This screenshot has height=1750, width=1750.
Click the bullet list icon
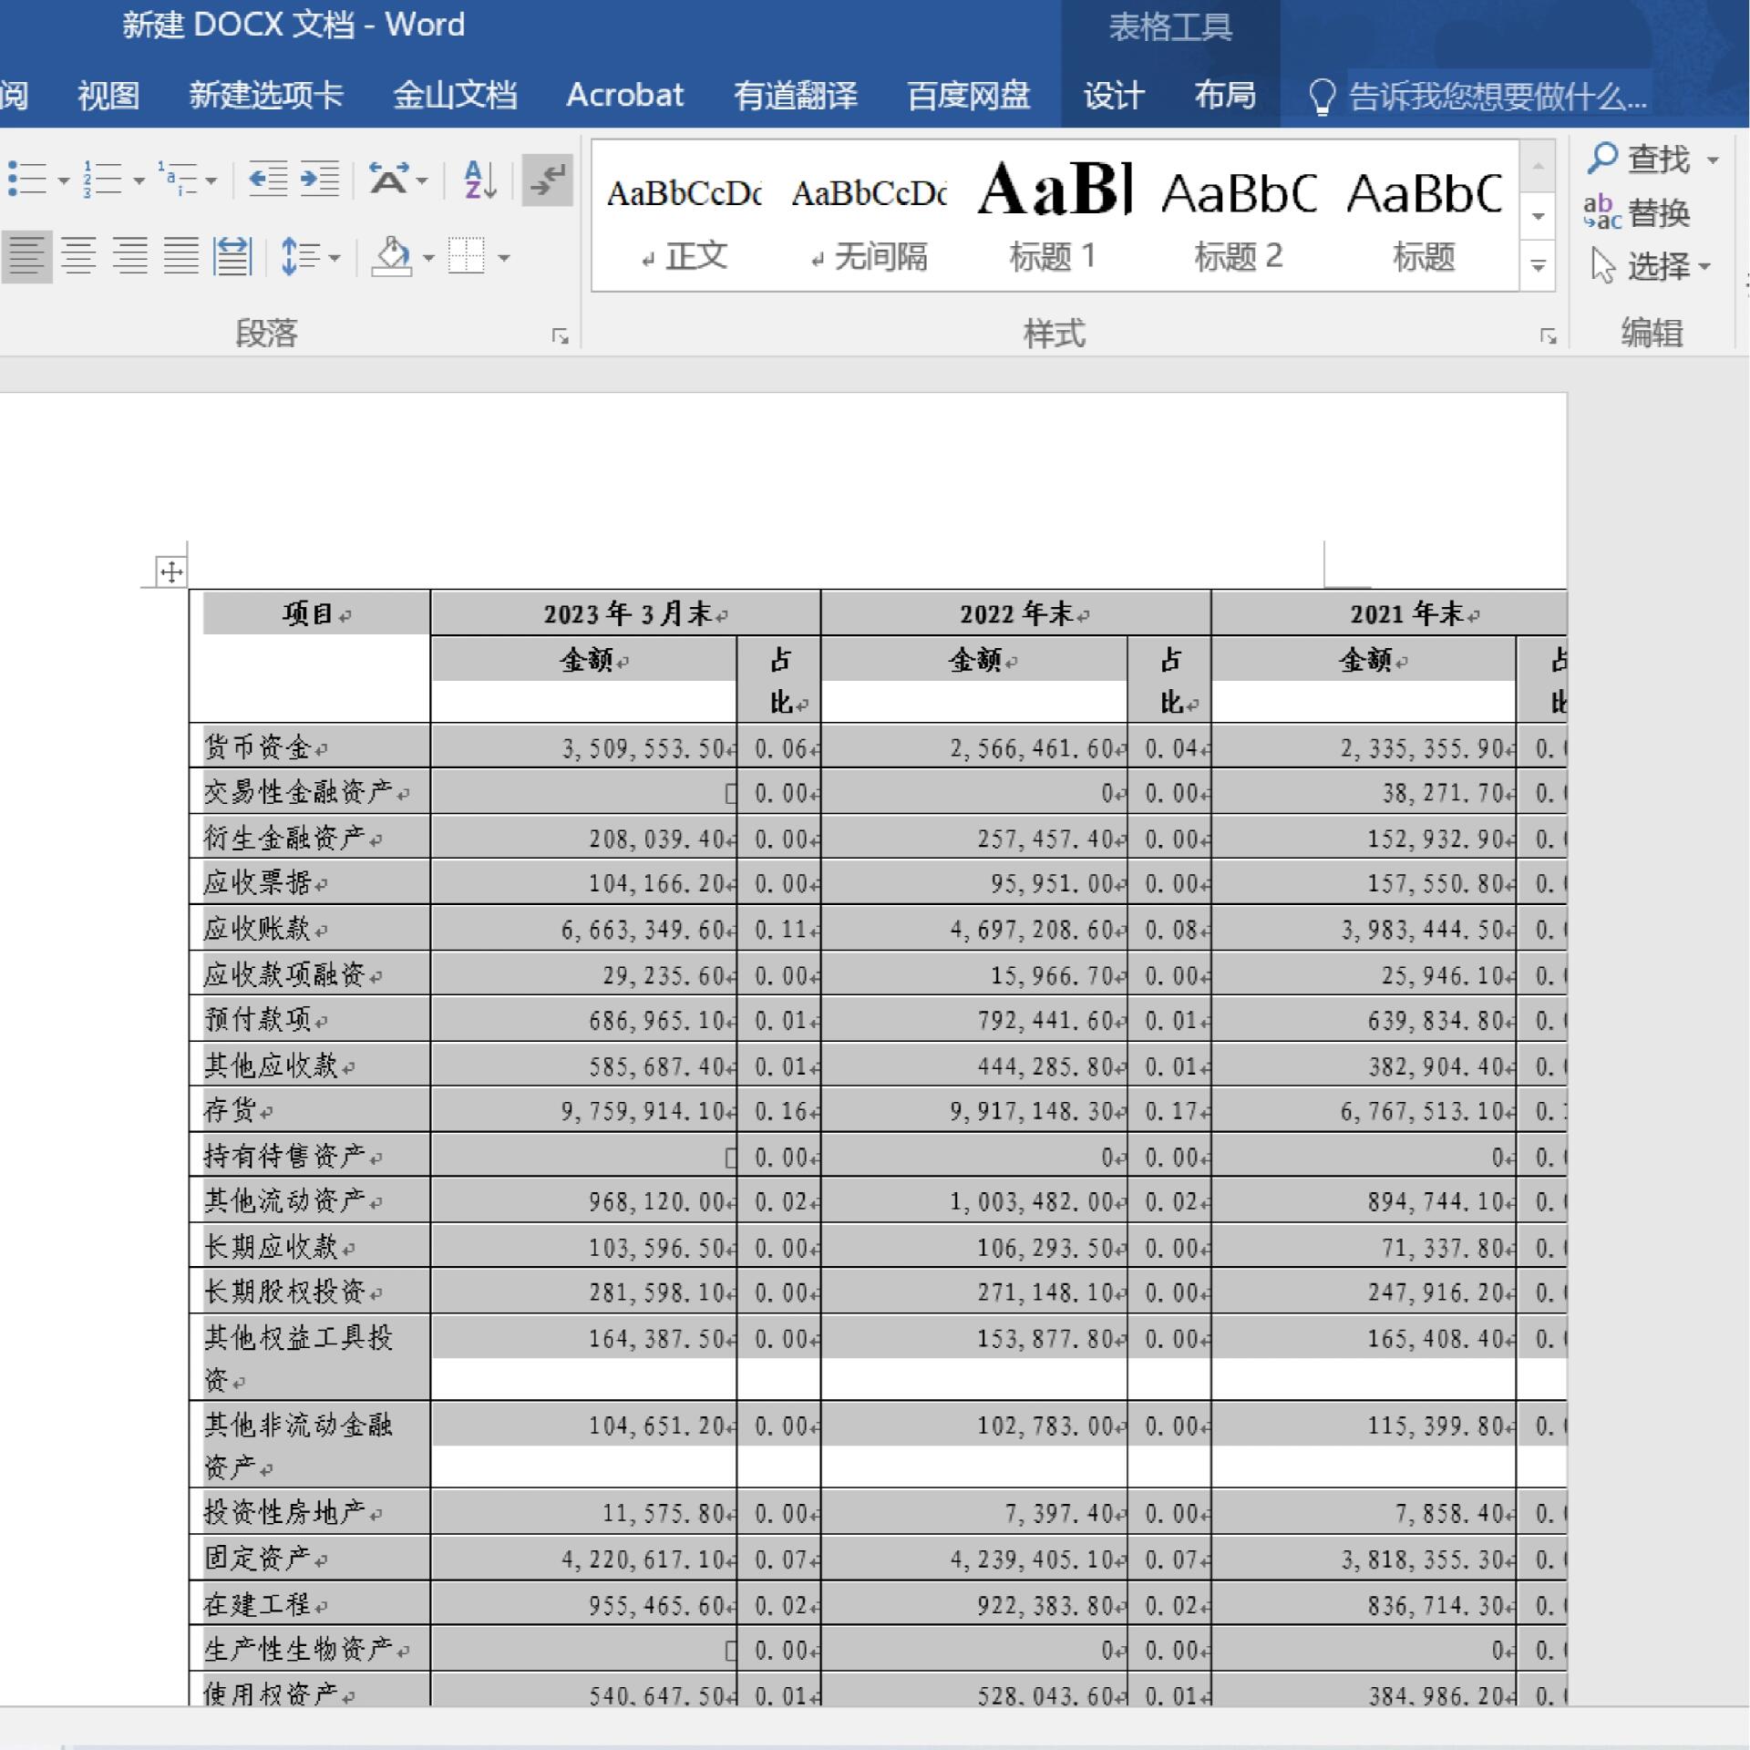27,180
